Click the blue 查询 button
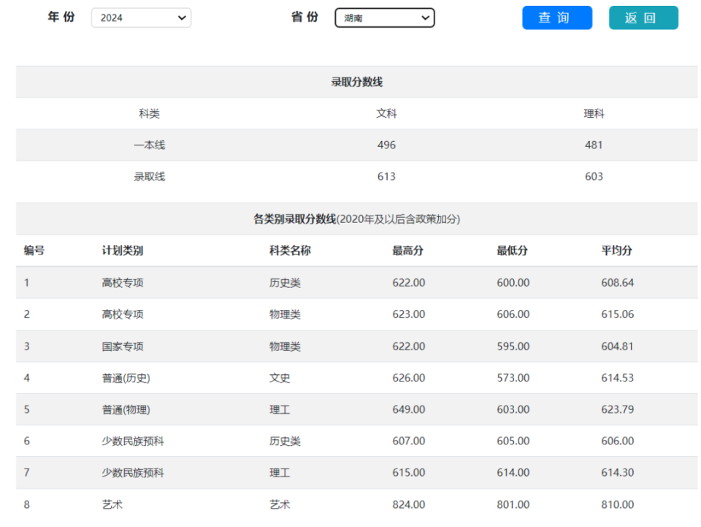The width and height of the screenshot is (701, 527). (557, 18)
